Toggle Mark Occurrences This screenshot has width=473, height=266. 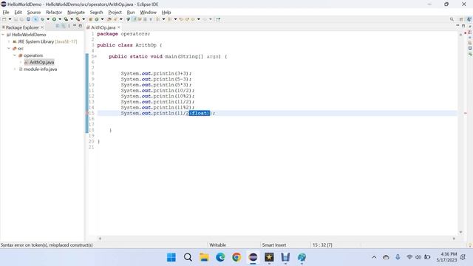135,19
